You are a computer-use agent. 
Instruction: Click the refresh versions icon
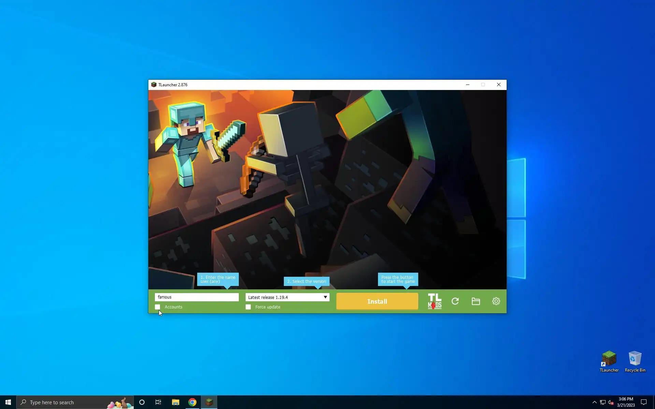tap(455, 301)
